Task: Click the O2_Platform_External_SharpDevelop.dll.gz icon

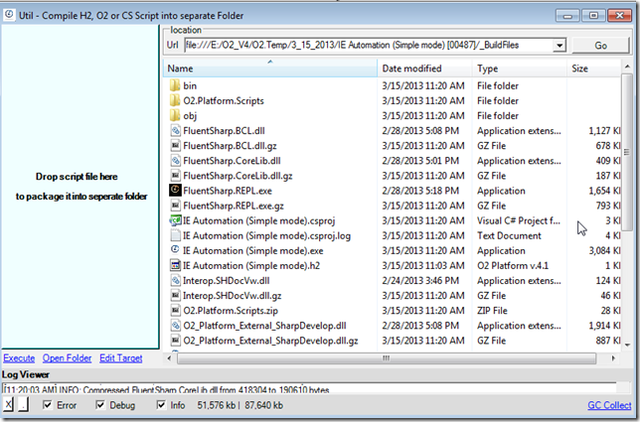Action: click(175, 341)
